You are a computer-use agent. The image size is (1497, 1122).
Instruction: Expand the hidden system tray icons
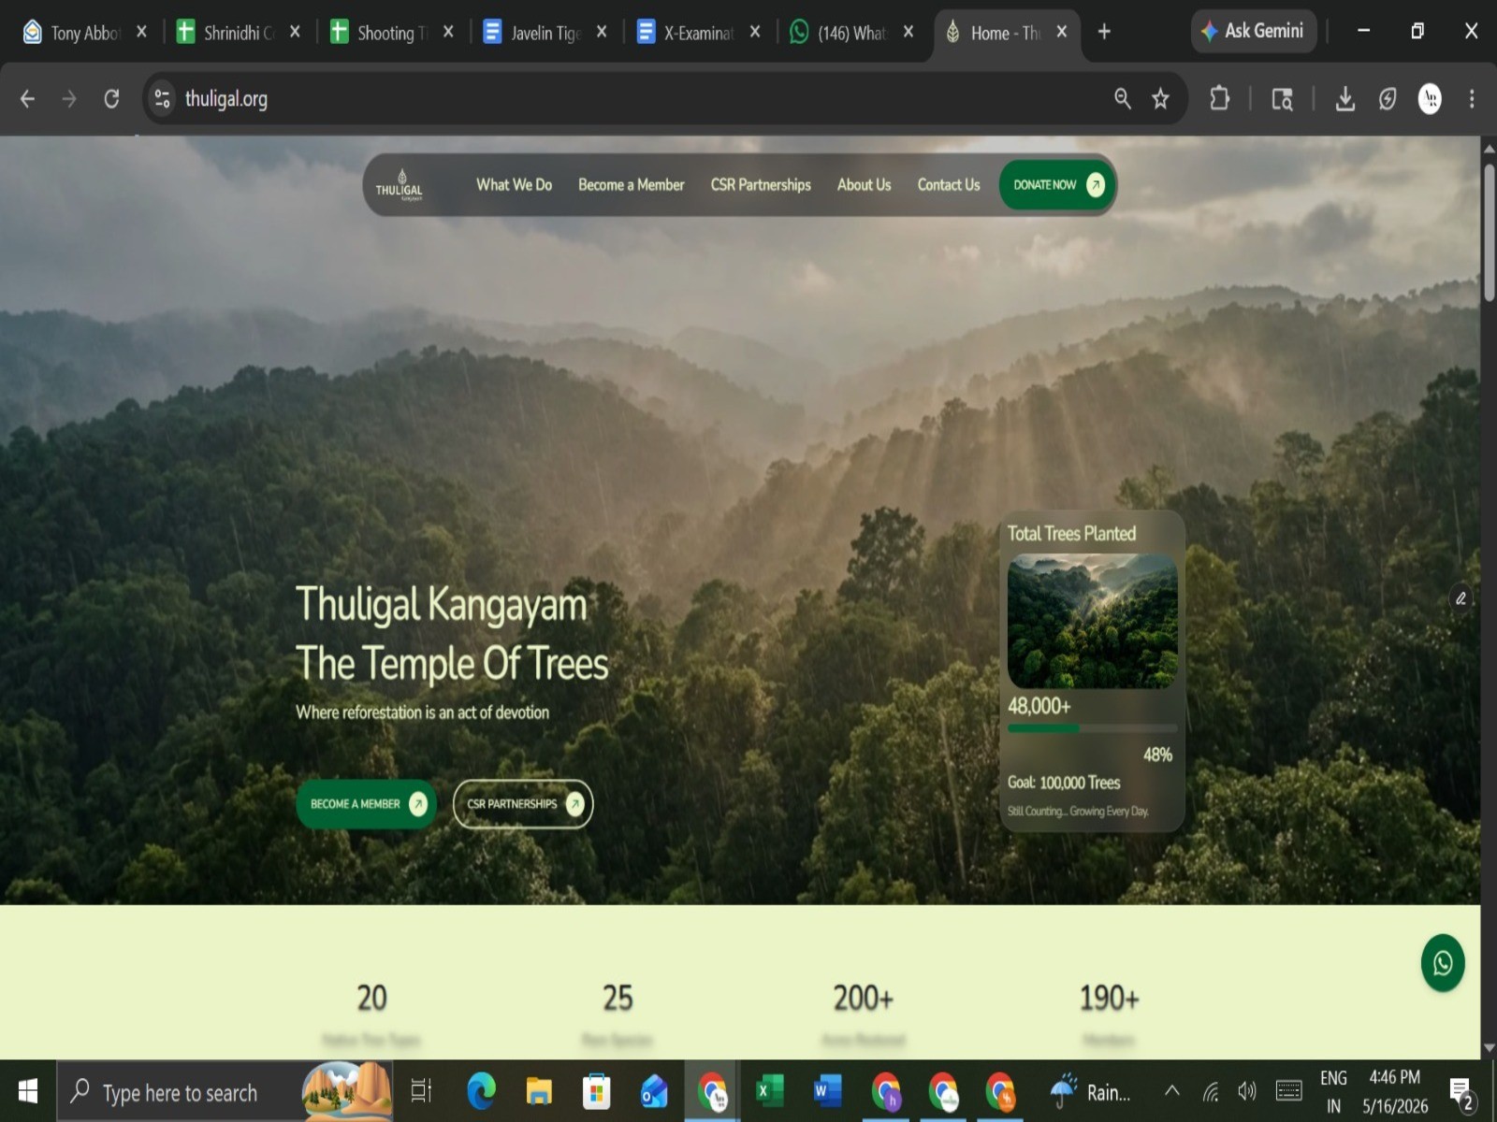point(1171,1091)
